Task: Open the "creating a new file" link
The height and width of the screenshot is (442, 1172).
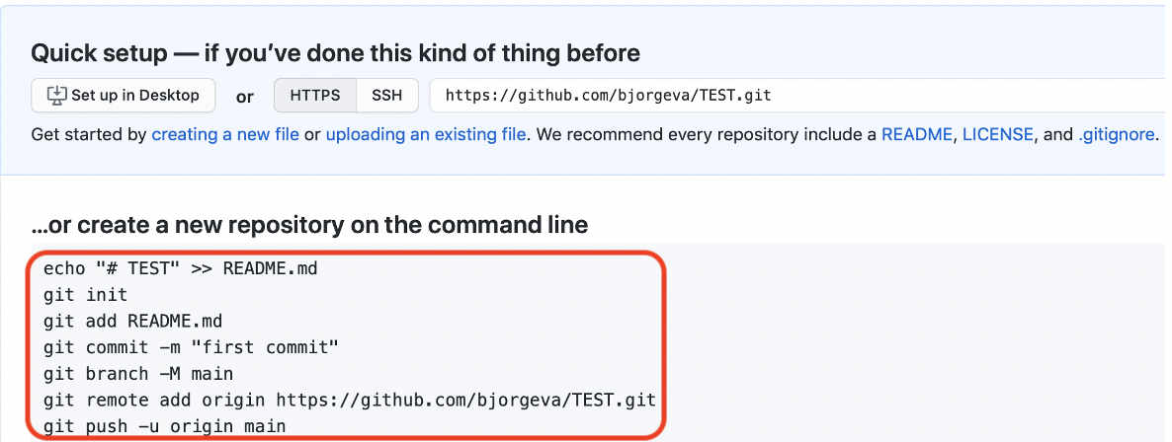Action: [225, 135]
